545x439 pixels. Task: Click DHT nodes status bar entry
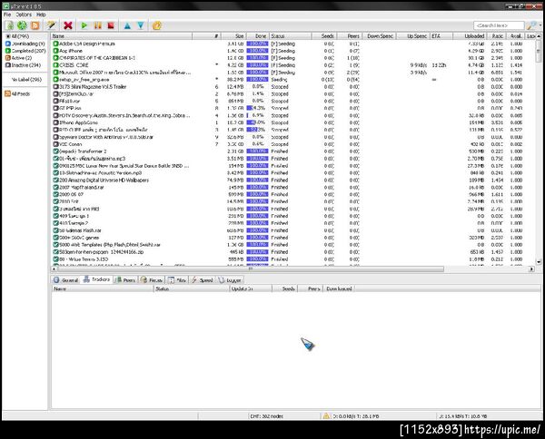click(266, 416)
